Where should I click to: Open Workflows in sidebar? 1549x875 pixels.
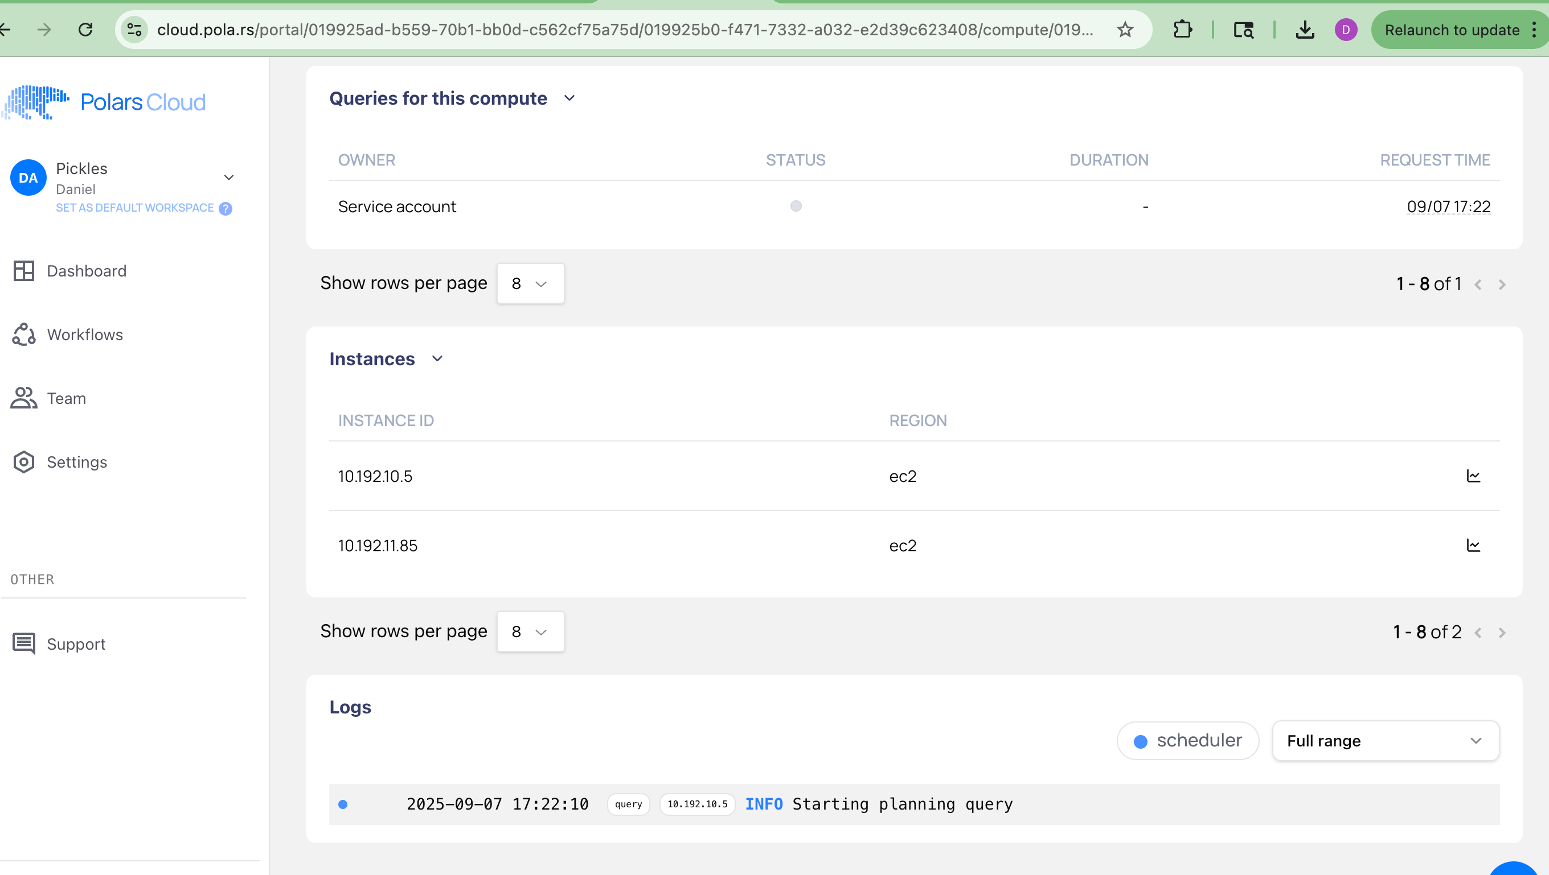(85, 335)
